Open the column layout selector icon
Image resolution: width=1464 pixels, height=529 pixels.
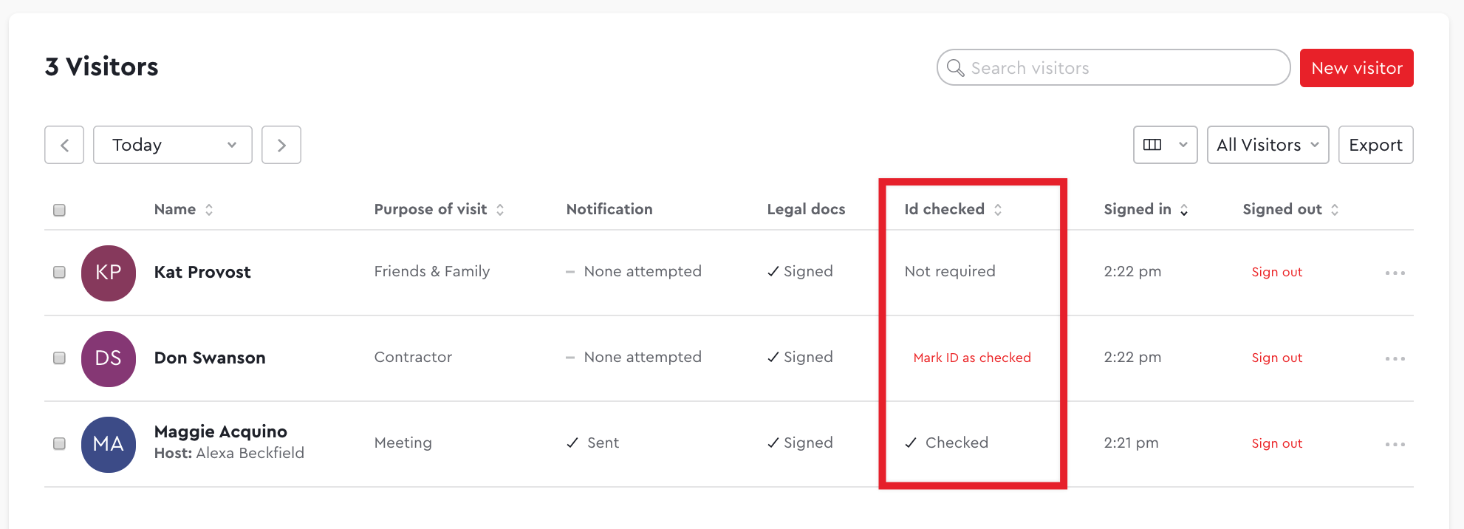tap(1165, 145)
